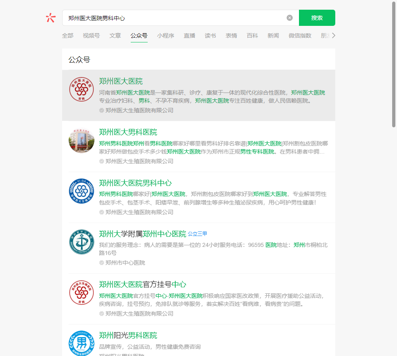Open the 郑州阳光男科医院 title link

point(128,335)
